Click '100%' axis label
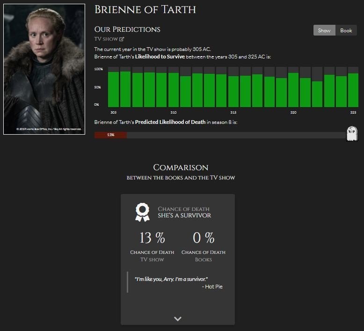Image resolution: width=364 pixels, height=331 pixels. pyautogui.click(x=98, y=69)
